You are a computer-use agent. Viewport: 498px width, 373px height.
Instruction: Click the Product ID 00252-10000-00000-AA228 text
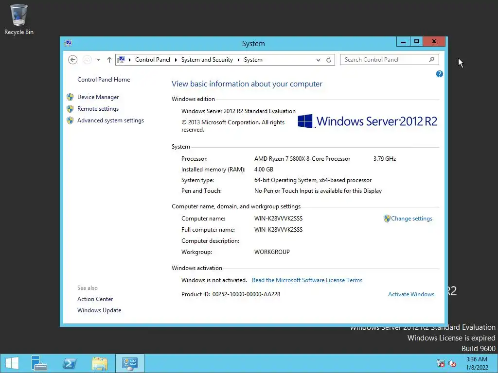(x=231, y=294)
